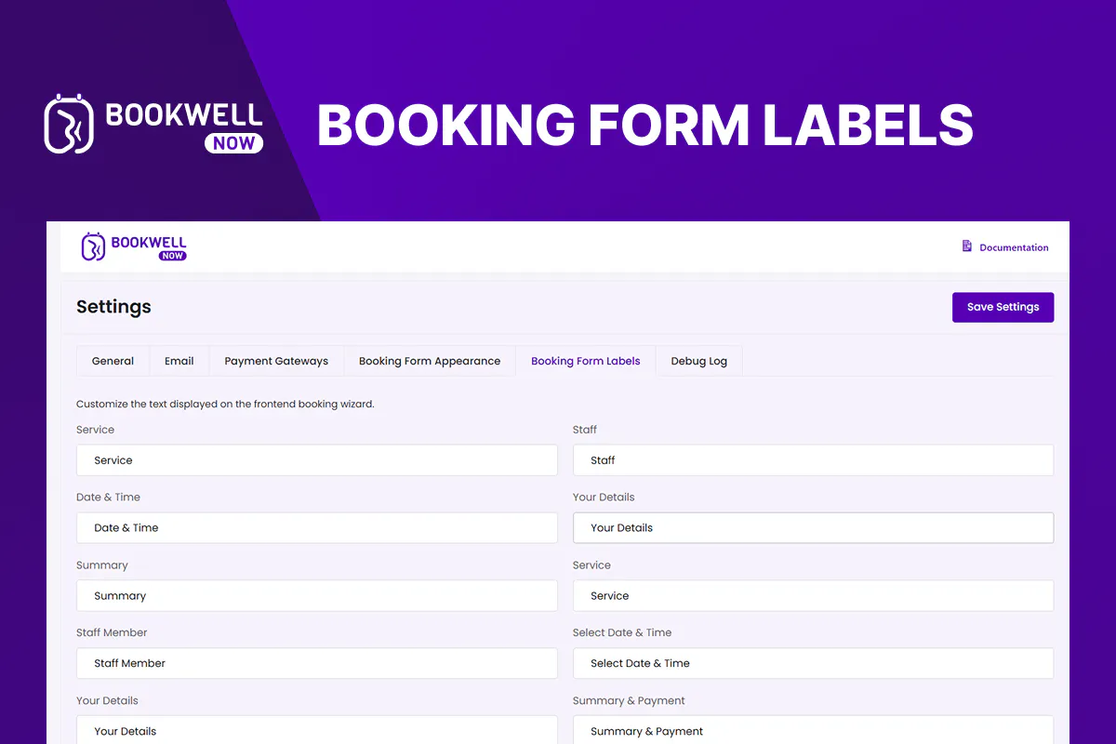Open the Payment Gateways tab
1116x744 pixels.
276,361
